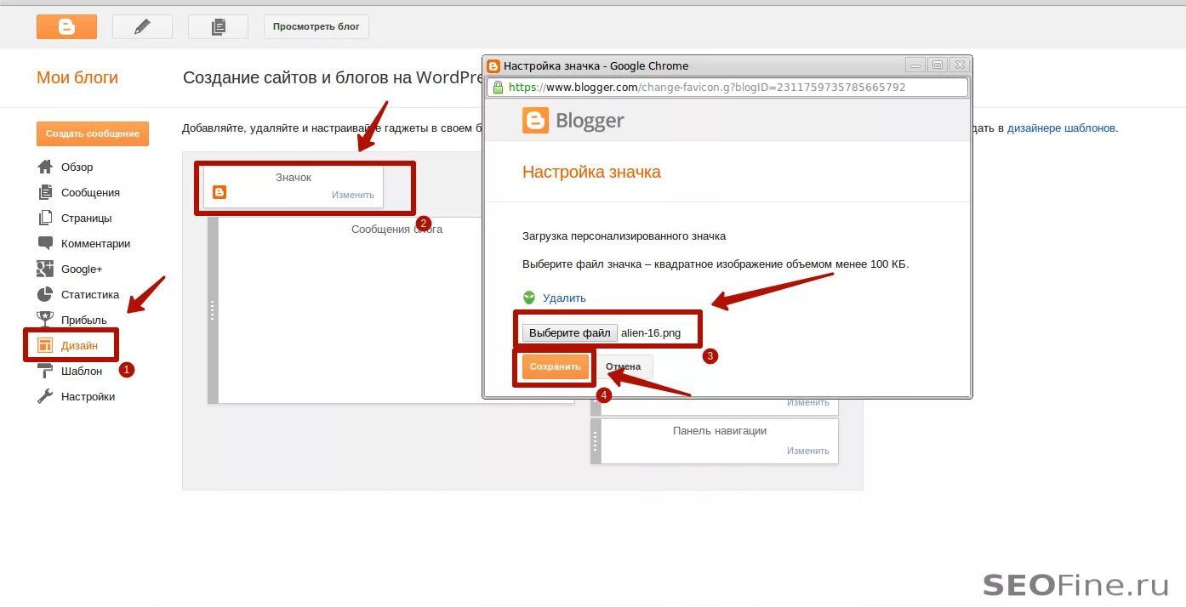
Task: Click the Сохранить button
Action: [555, 366]
